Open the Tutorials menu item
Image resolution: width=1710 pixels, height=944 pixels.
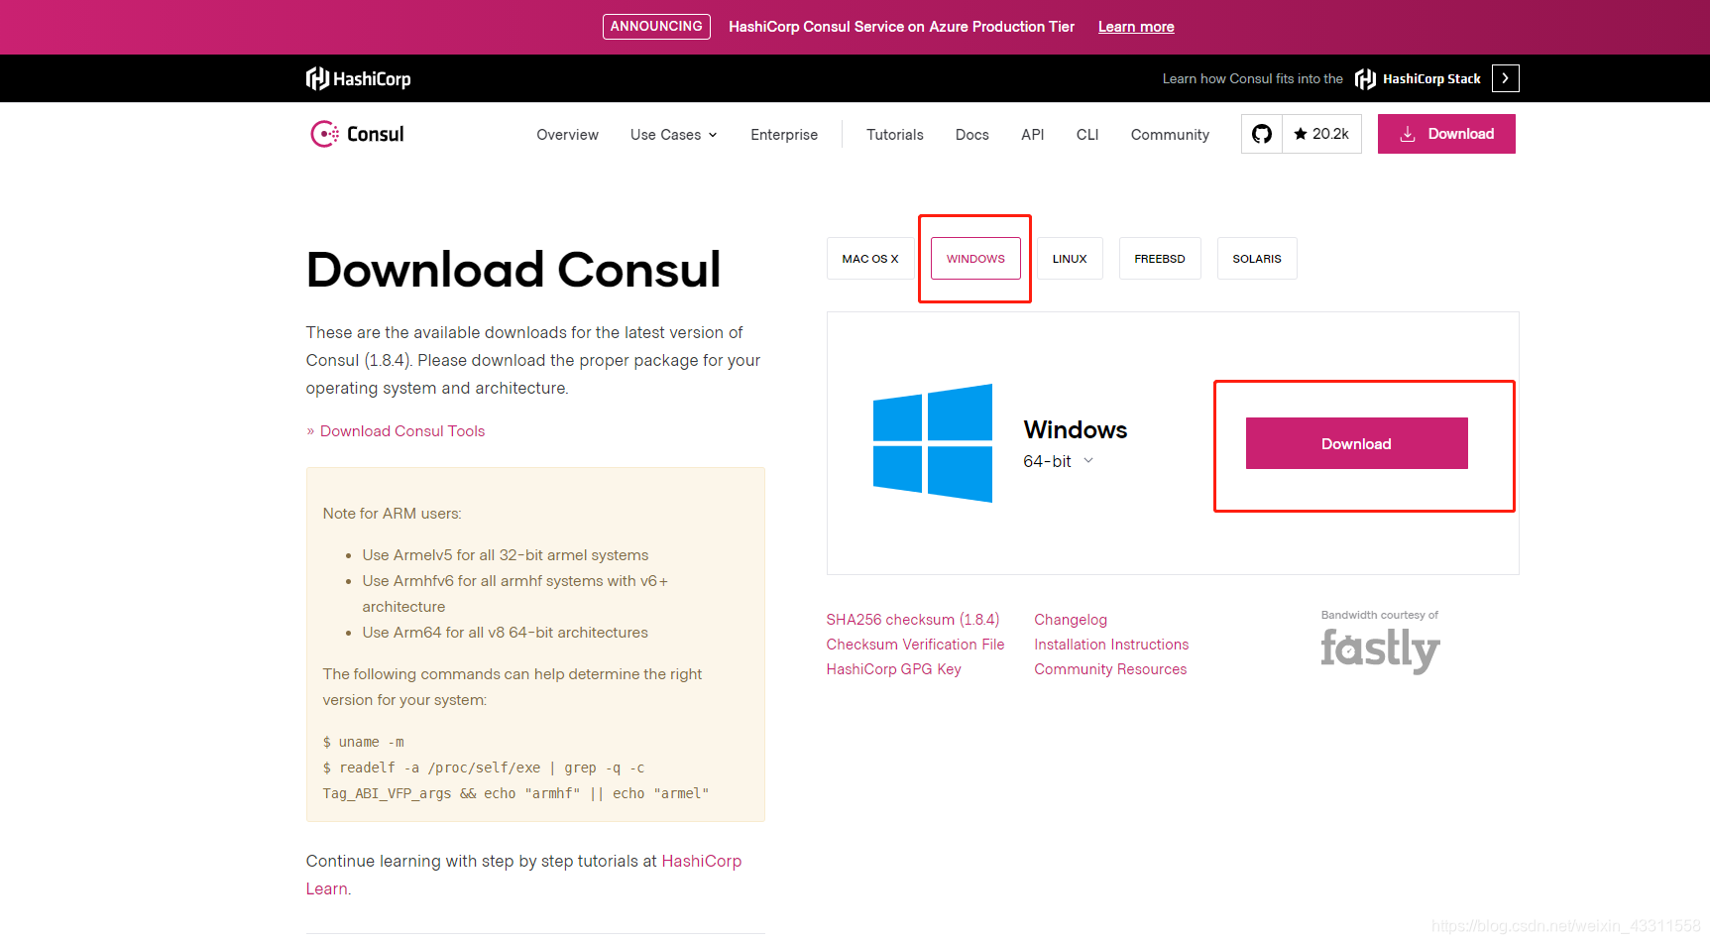(x=894, y=135)
